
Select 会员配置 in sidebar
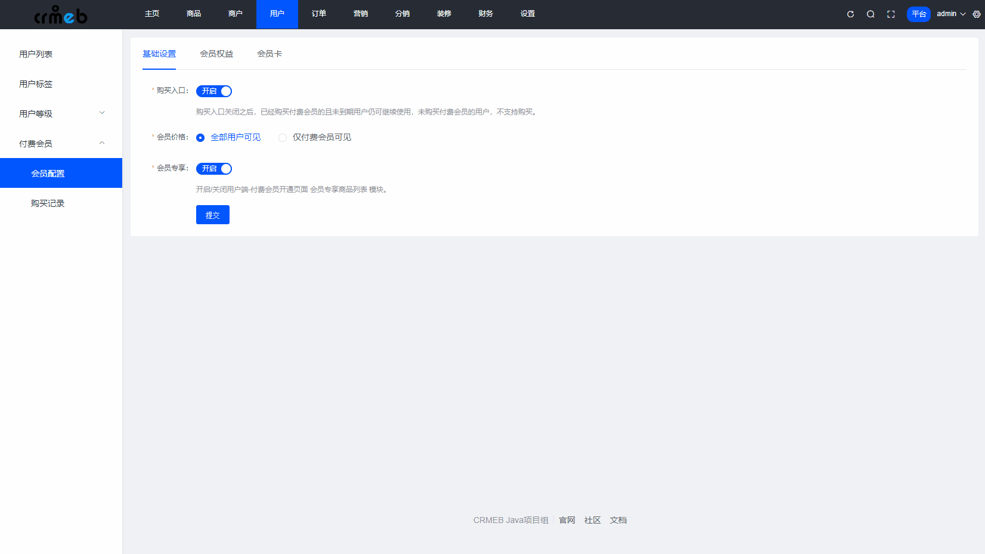coord(61,173)
